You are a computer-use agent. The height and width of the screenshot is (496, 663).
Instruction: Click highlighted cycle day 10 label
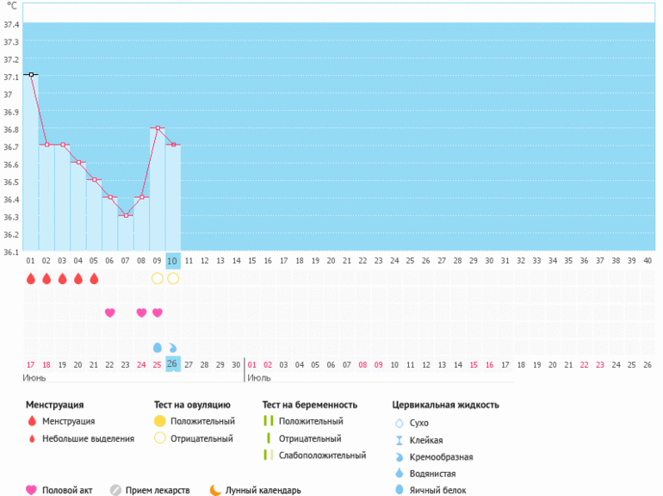[173, 260]
